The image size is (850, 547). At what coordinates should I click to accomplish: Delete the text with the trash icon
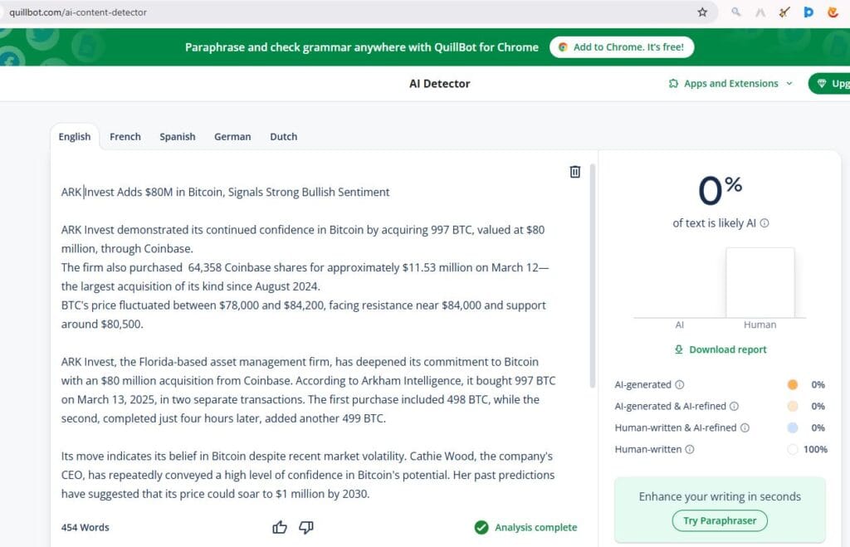click(x=575, y=172)
